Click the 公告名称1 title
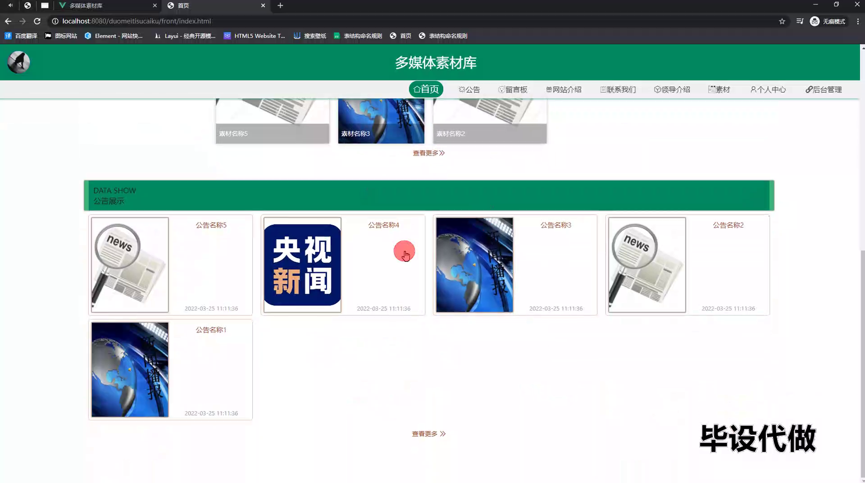The width and height of the screenshot is (865, 483). 211,330
